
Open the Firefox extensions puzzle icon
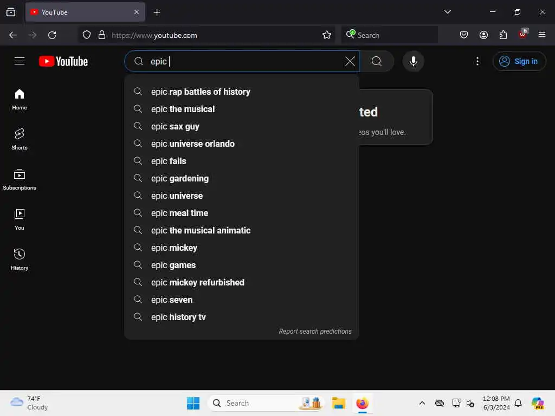[x=503, y=35]
